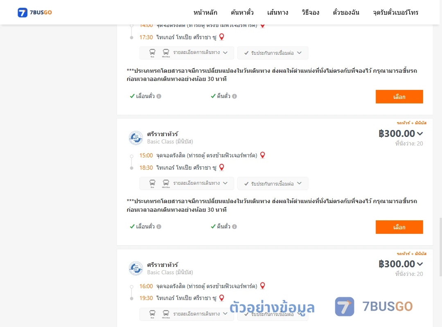
Task: Expand price chevron on 15:00 trip ฿300.00
Action: (420, 134)
